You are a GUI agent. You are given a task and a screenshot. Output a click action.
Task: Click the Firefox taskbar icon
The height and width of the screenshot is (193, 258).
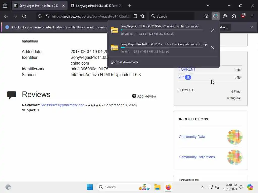[168, 187]
